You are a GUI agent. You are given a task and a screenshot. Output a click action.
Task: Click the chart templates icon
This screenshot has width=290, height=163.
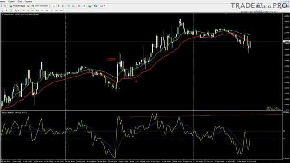(101, 6)
